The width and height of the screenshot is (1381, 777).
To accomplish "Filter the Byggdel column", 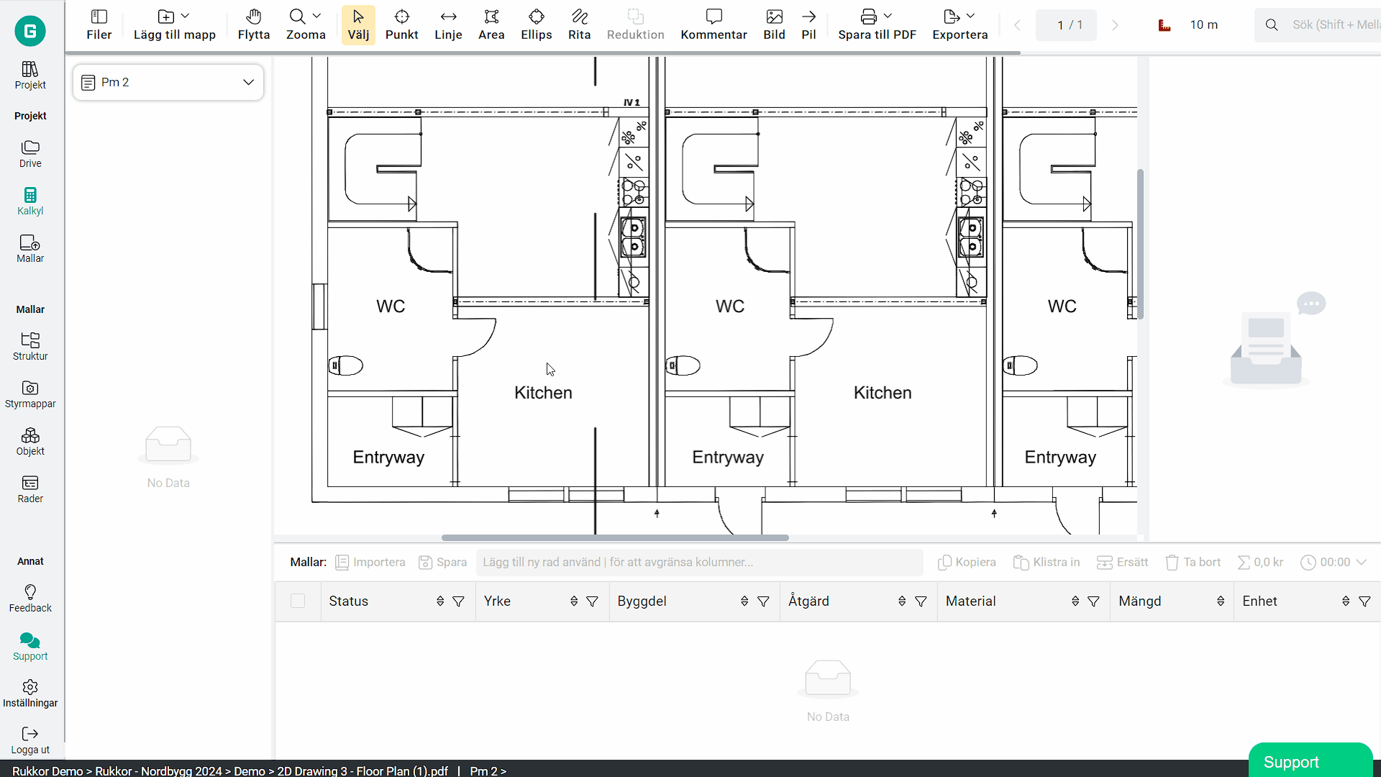I will (763, 601).
